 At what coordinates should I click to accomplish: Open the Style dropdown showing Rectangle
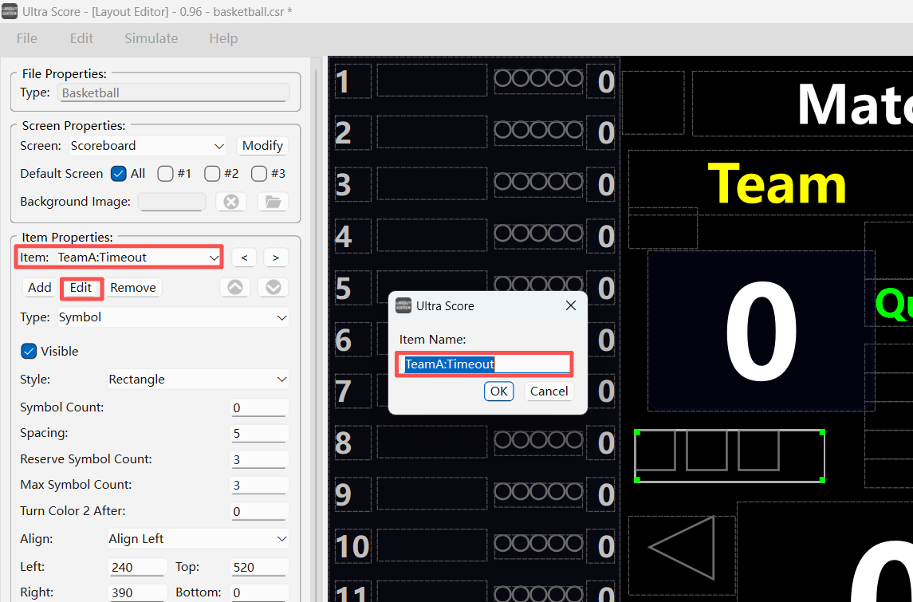tap(198, 379)
